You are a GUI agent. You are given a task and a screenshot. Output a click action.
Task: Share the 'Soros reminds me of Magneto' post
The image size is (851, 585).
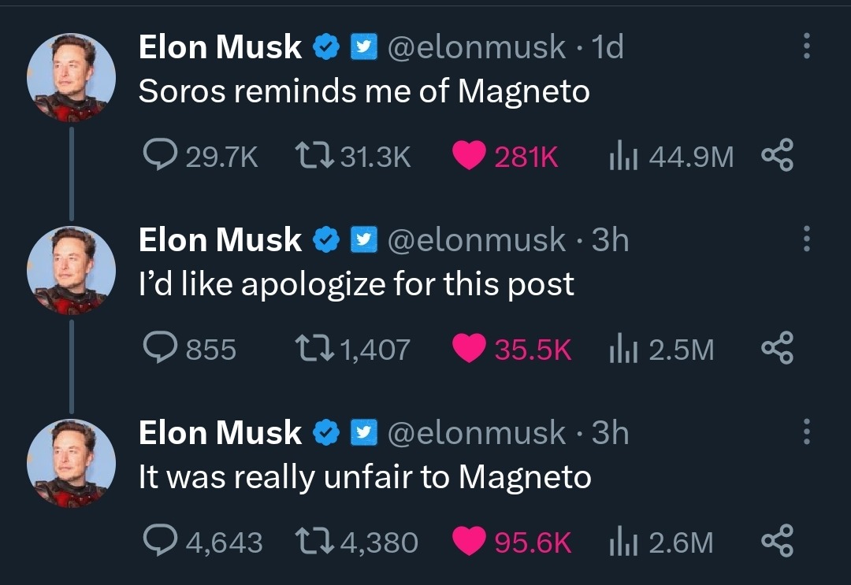click(778, 157)
